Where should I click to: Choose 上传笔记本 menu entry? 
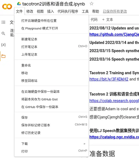click(52, 55)
